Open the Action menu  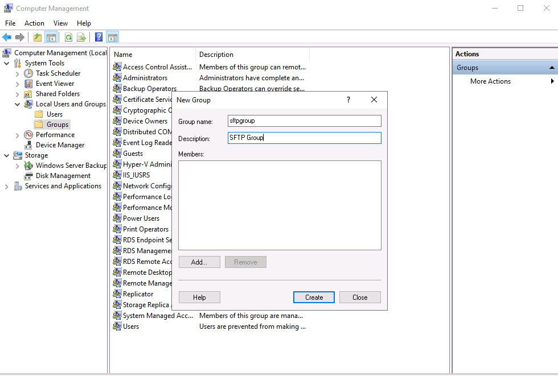click(x=34, y=23)
